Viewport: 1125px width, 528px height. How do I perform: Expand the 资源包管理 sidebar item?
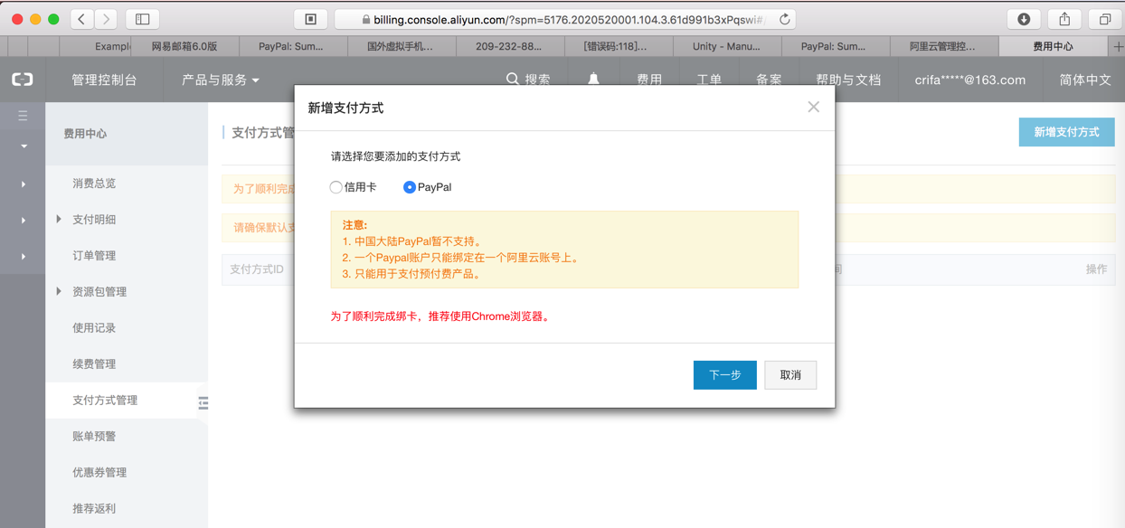tap(60, 292)
